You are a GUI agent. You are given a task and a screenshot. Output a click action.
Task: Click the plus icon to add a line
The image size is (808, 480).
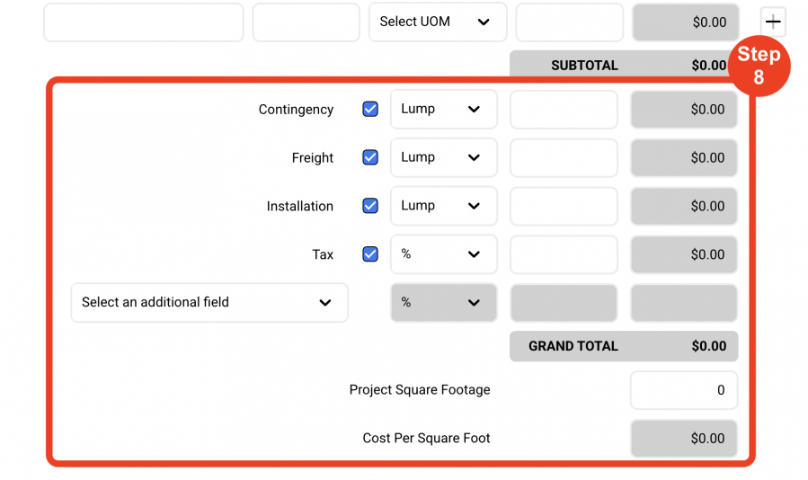pyautogui.click(x=772, y=22)
